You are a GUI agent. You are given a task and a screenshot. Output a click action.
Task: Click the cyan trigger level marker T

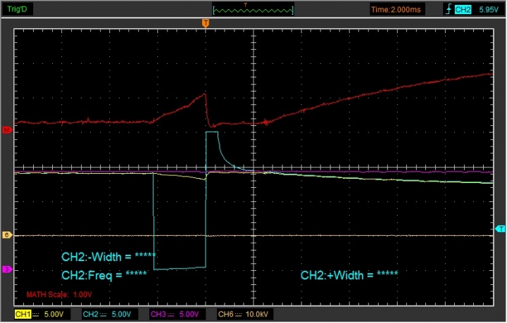(x=500, y=229)
